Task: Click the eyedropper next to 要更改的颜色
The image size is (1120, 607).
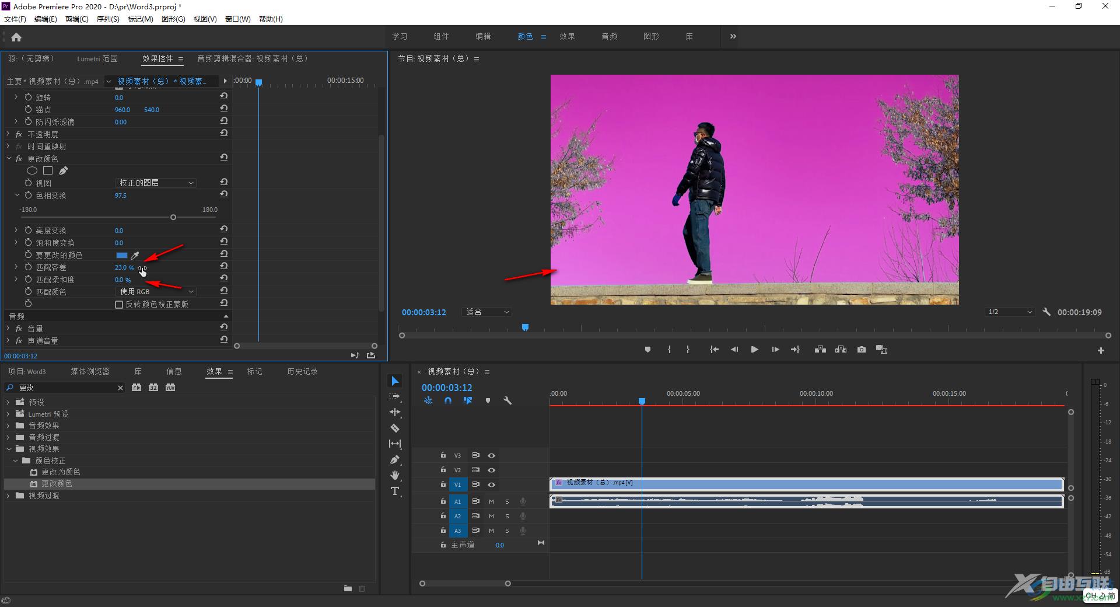Action: click(135, 255)
